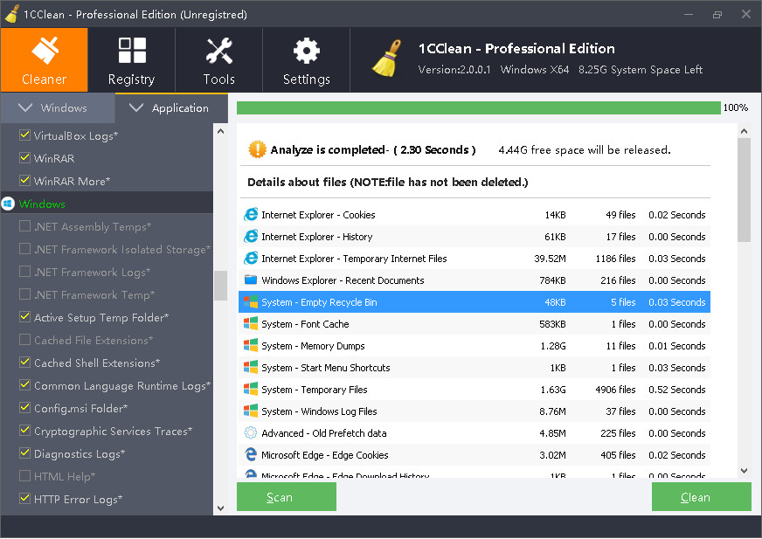762x539 pixels.
Task: Uncheck Active Setup Temp Folder checkbox
Action: pos(24,316)
